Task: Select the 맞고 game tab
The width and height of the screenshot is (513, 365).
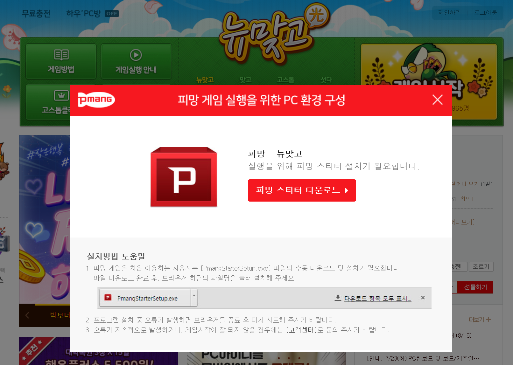Action: (245, 80)
